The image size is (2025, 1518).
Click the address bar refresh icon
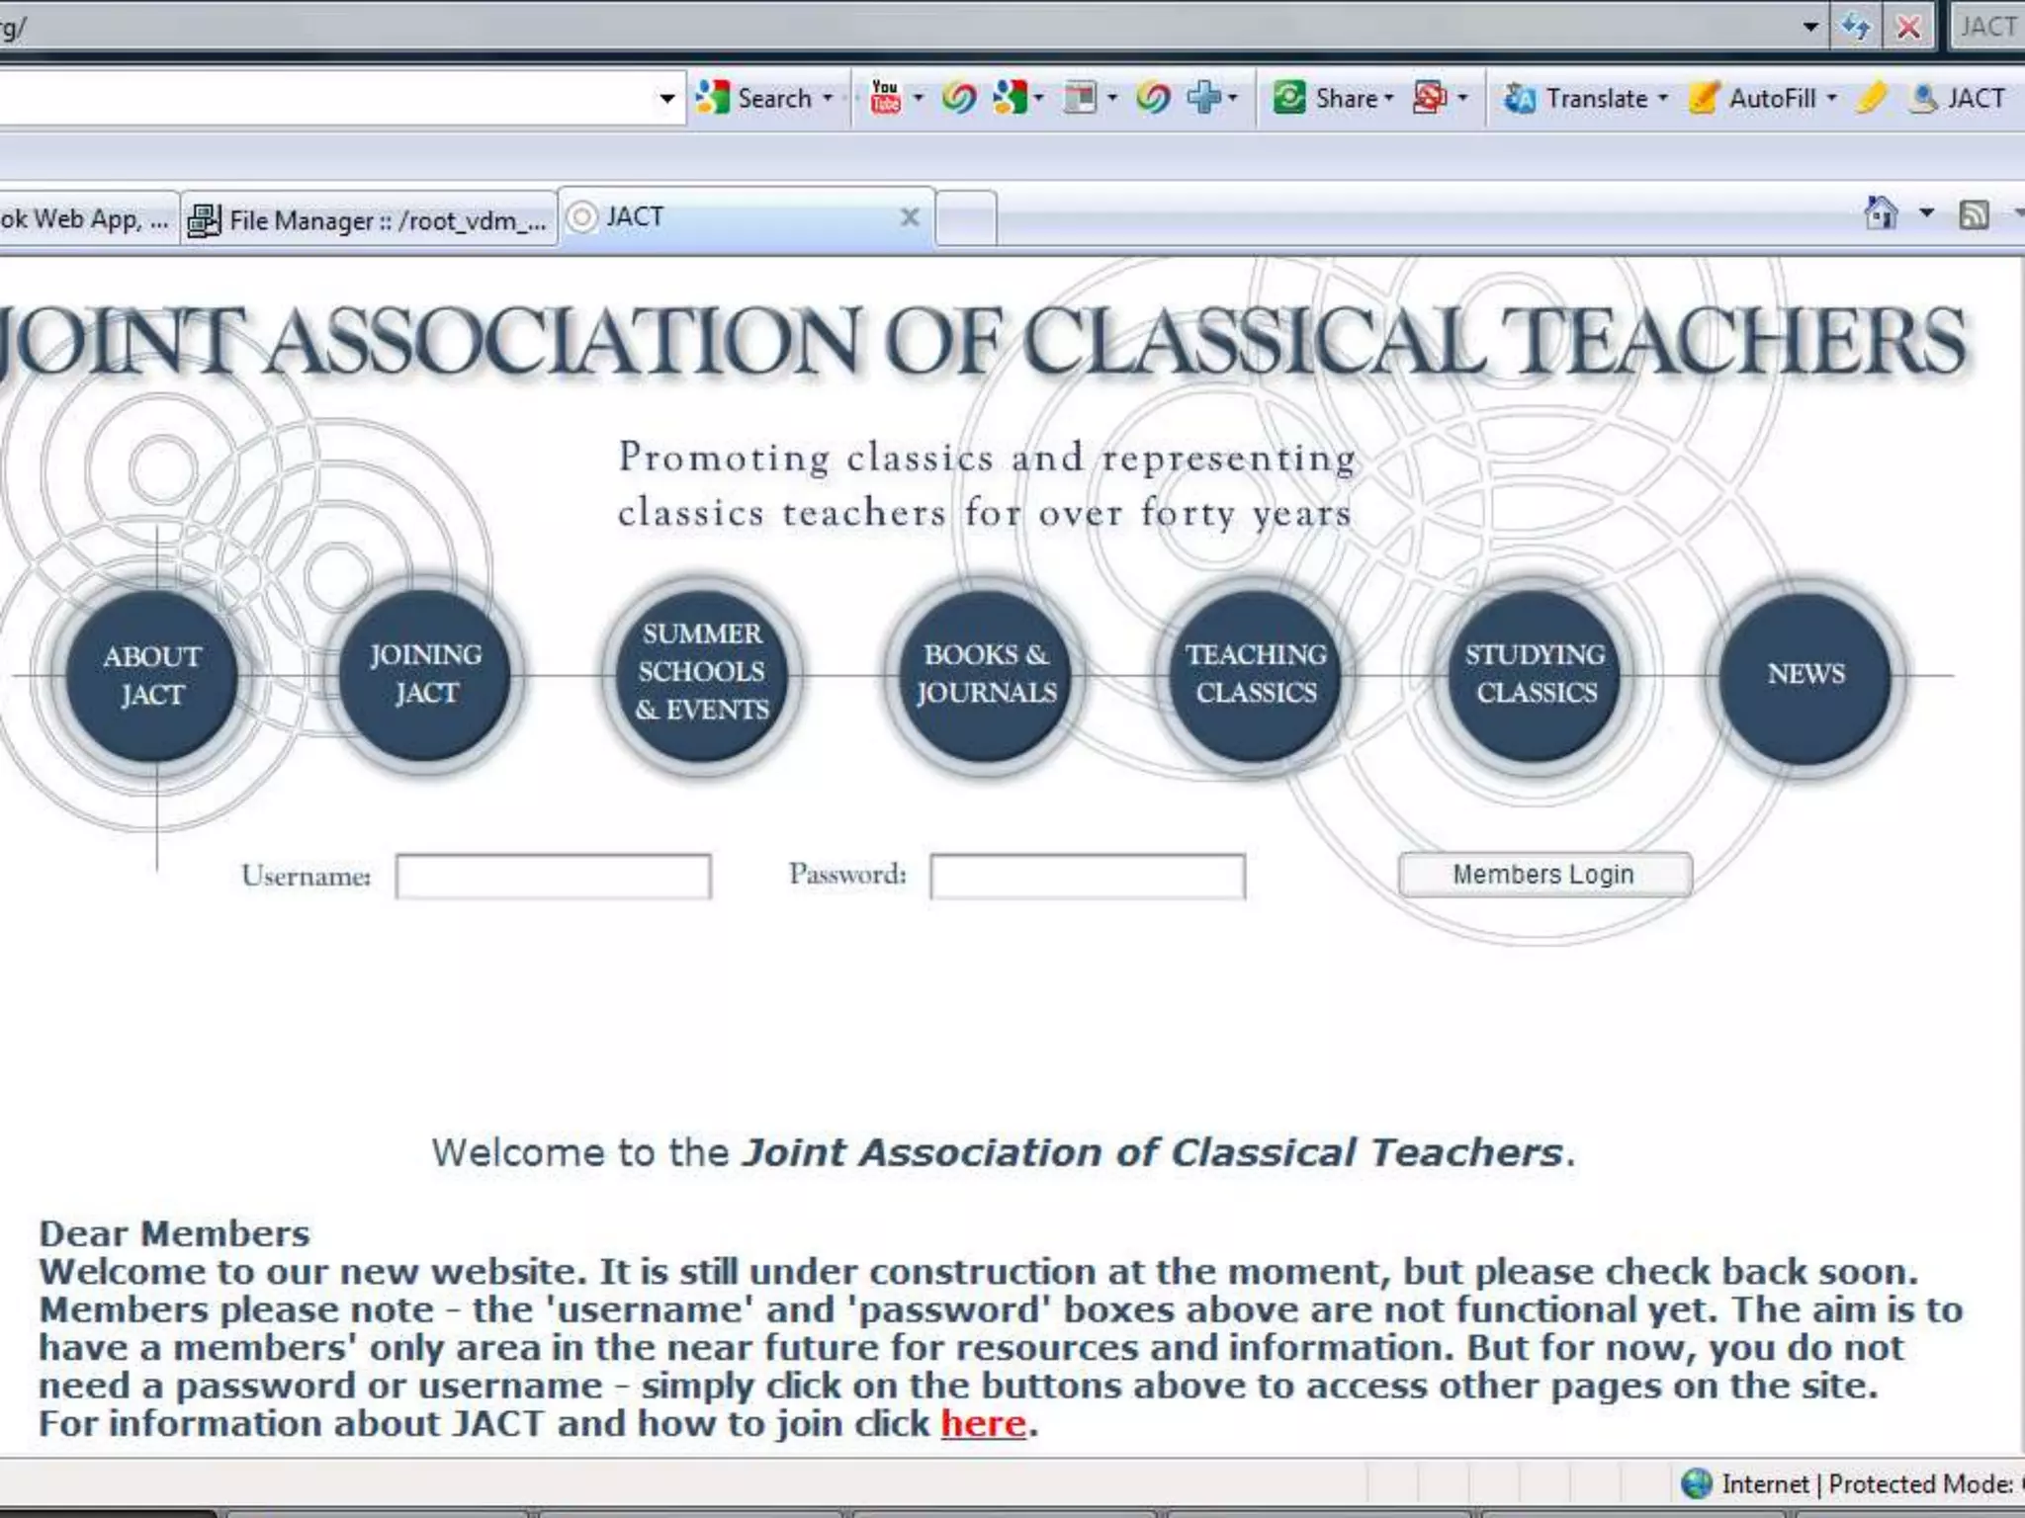[x=1855, y=27]
